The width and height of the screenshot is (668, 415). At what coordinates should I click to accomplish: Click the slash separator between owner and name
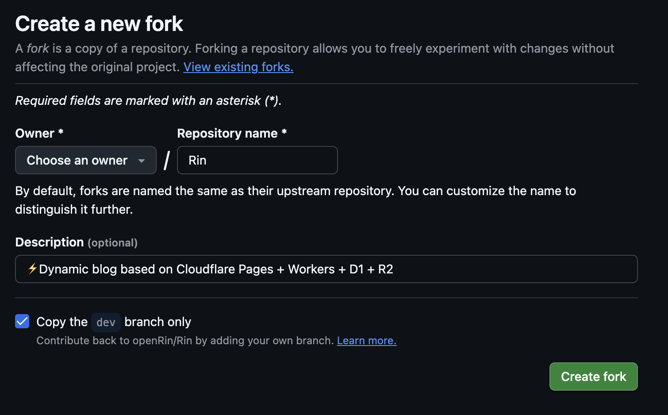pos(167,160)
